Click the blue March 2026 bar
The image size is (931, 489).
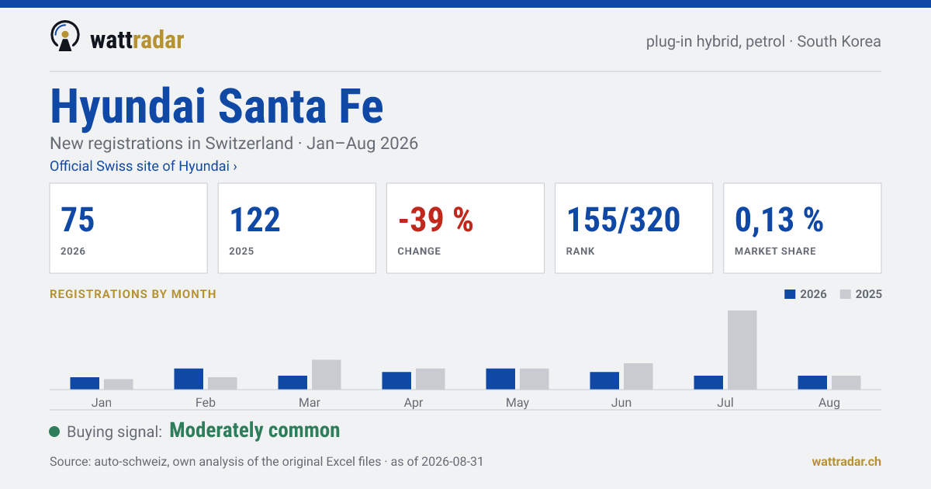pyautogui.click(x=292, y=383)
